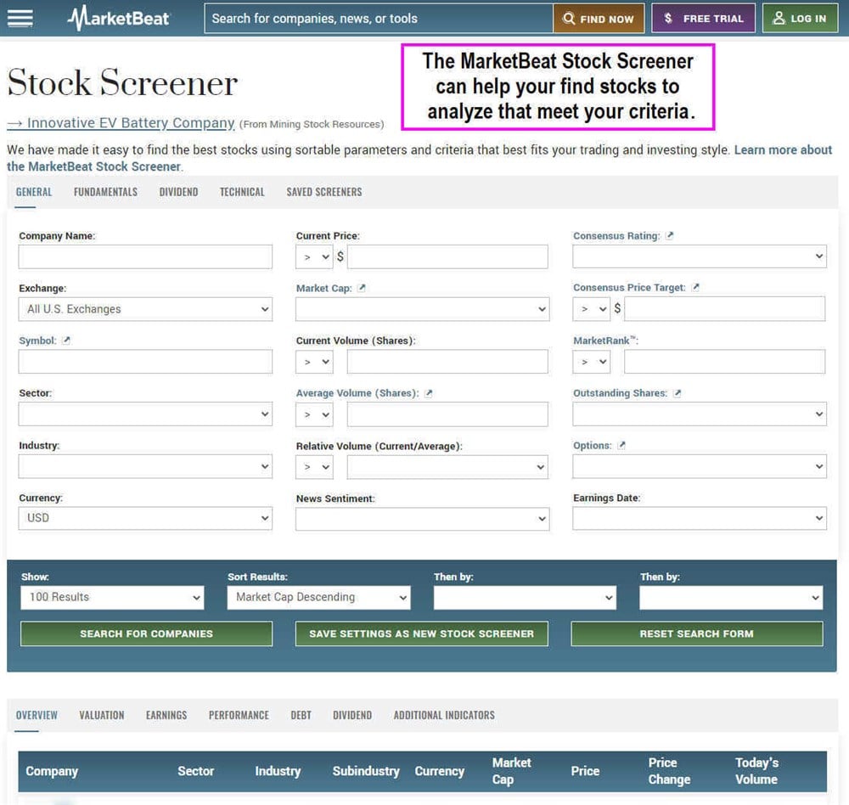Click info icon next to Consensus Rating
This screenshot has height=805, width=849.
point(670,236)
